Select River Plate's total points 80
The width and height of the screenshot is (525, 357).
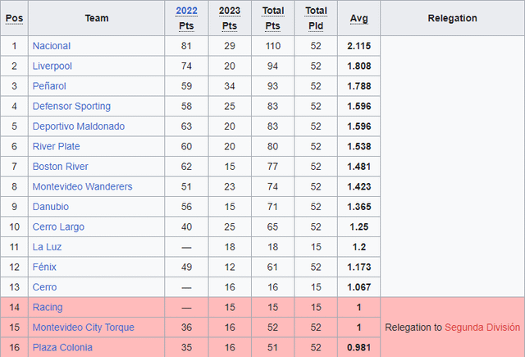273,146
